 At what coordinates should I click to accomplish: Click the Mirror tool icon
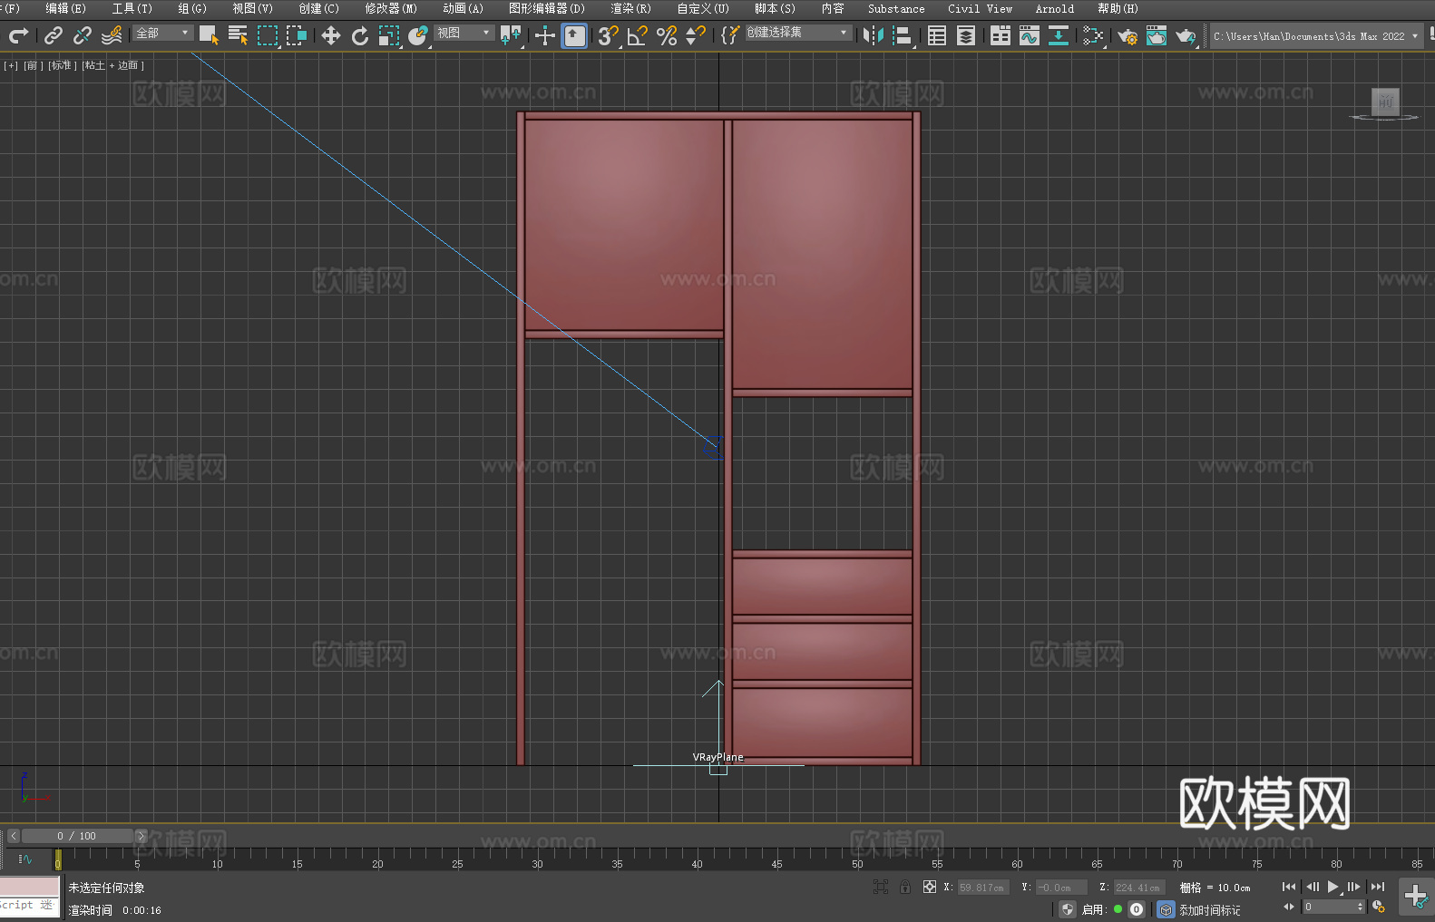tap(874, 35)
